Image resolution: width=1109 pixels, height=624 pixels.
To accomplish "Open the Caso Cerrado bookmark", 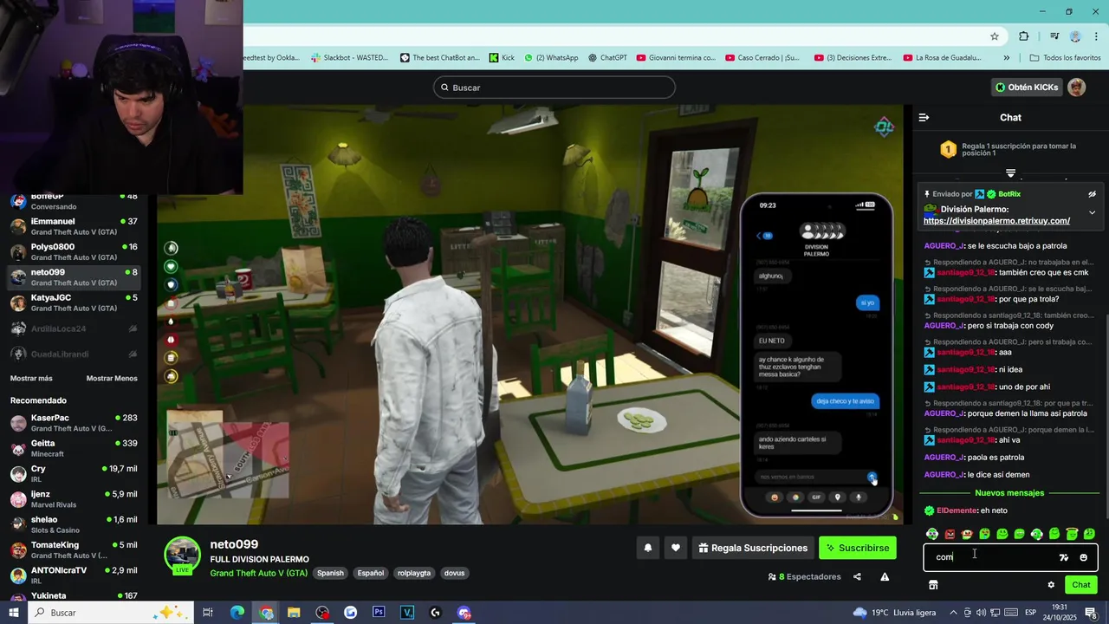I will 762,58.
